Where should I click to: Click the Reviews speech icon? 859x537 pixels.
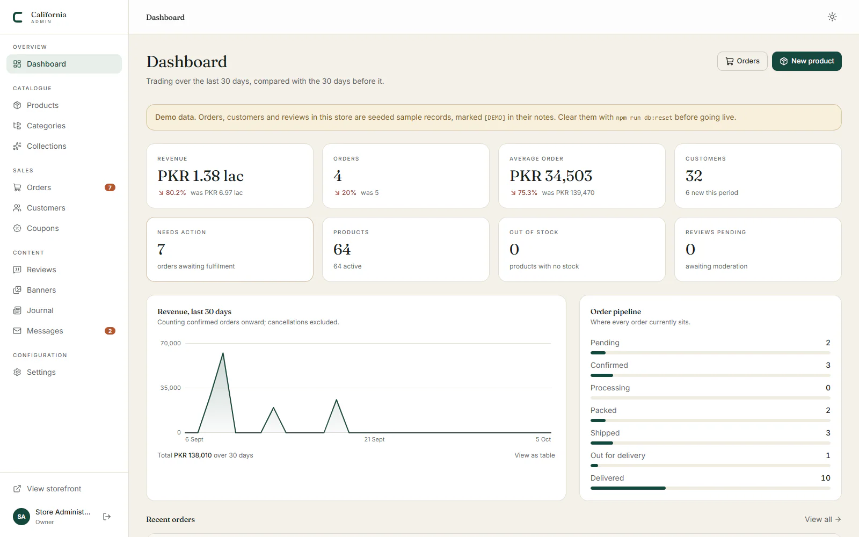[x=17, y=270]
